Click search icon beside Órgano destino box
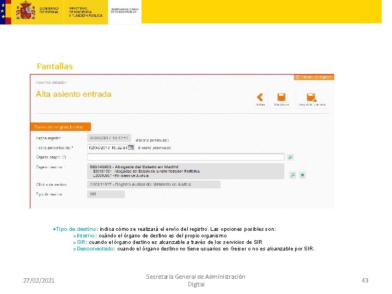Image resolution: width=392 pixels, height=294 pixels. pyautogui.click(x=293, y=175)
